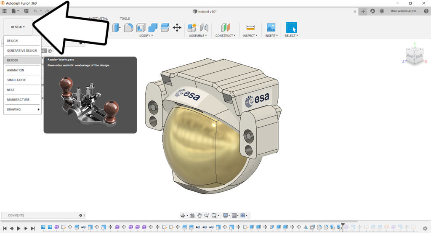
Task: Open the Display Settings monitor menu
Action: [226, 215]
